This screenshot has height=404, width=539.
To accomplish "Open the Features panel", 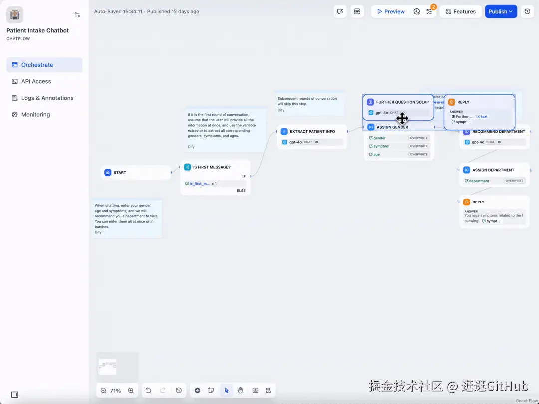I will click(x=460, y=11).
